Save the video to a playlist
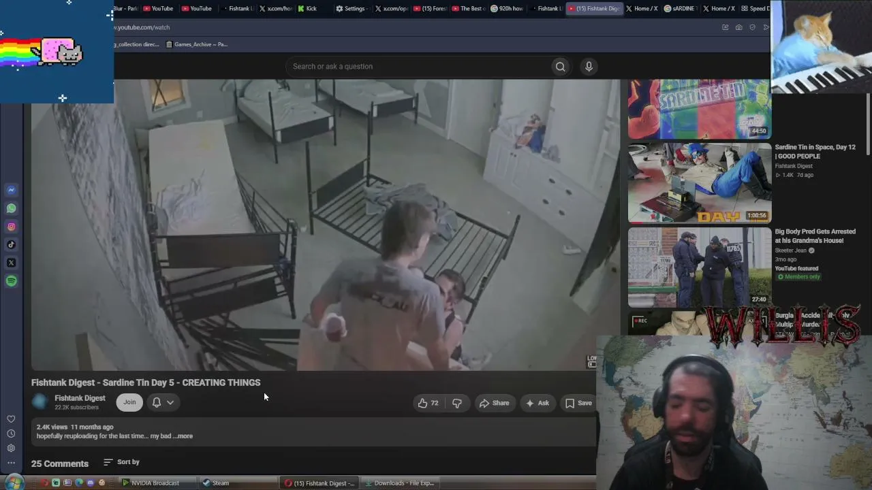 tap(578, 403)
